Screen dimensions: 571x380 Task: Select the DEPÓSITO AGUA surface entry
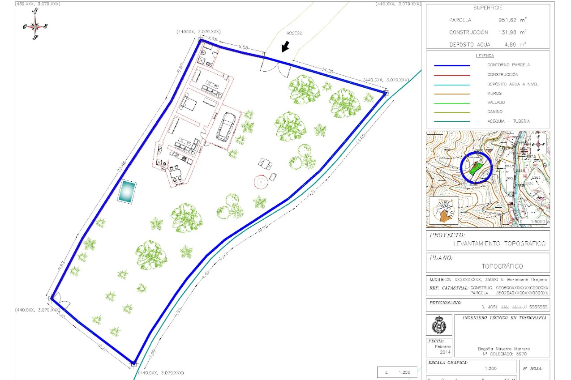coord(488,45)
